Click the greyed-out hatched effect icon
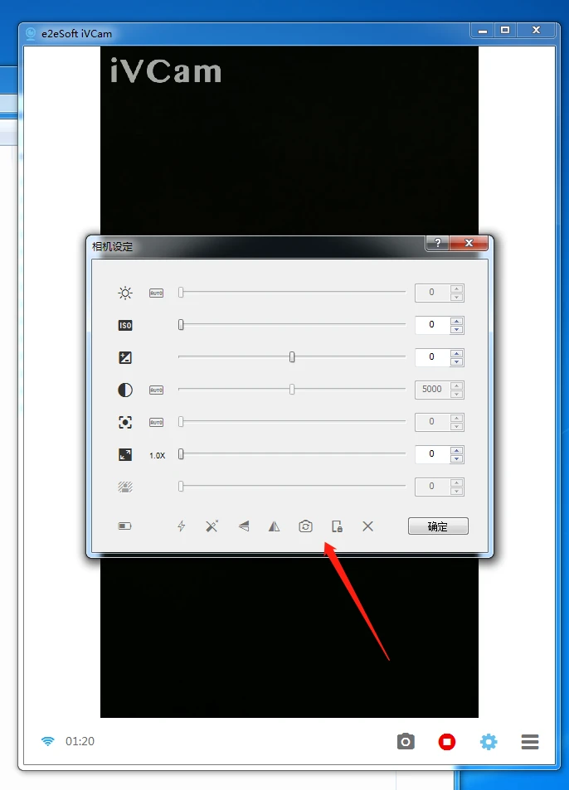 [125, 487]
